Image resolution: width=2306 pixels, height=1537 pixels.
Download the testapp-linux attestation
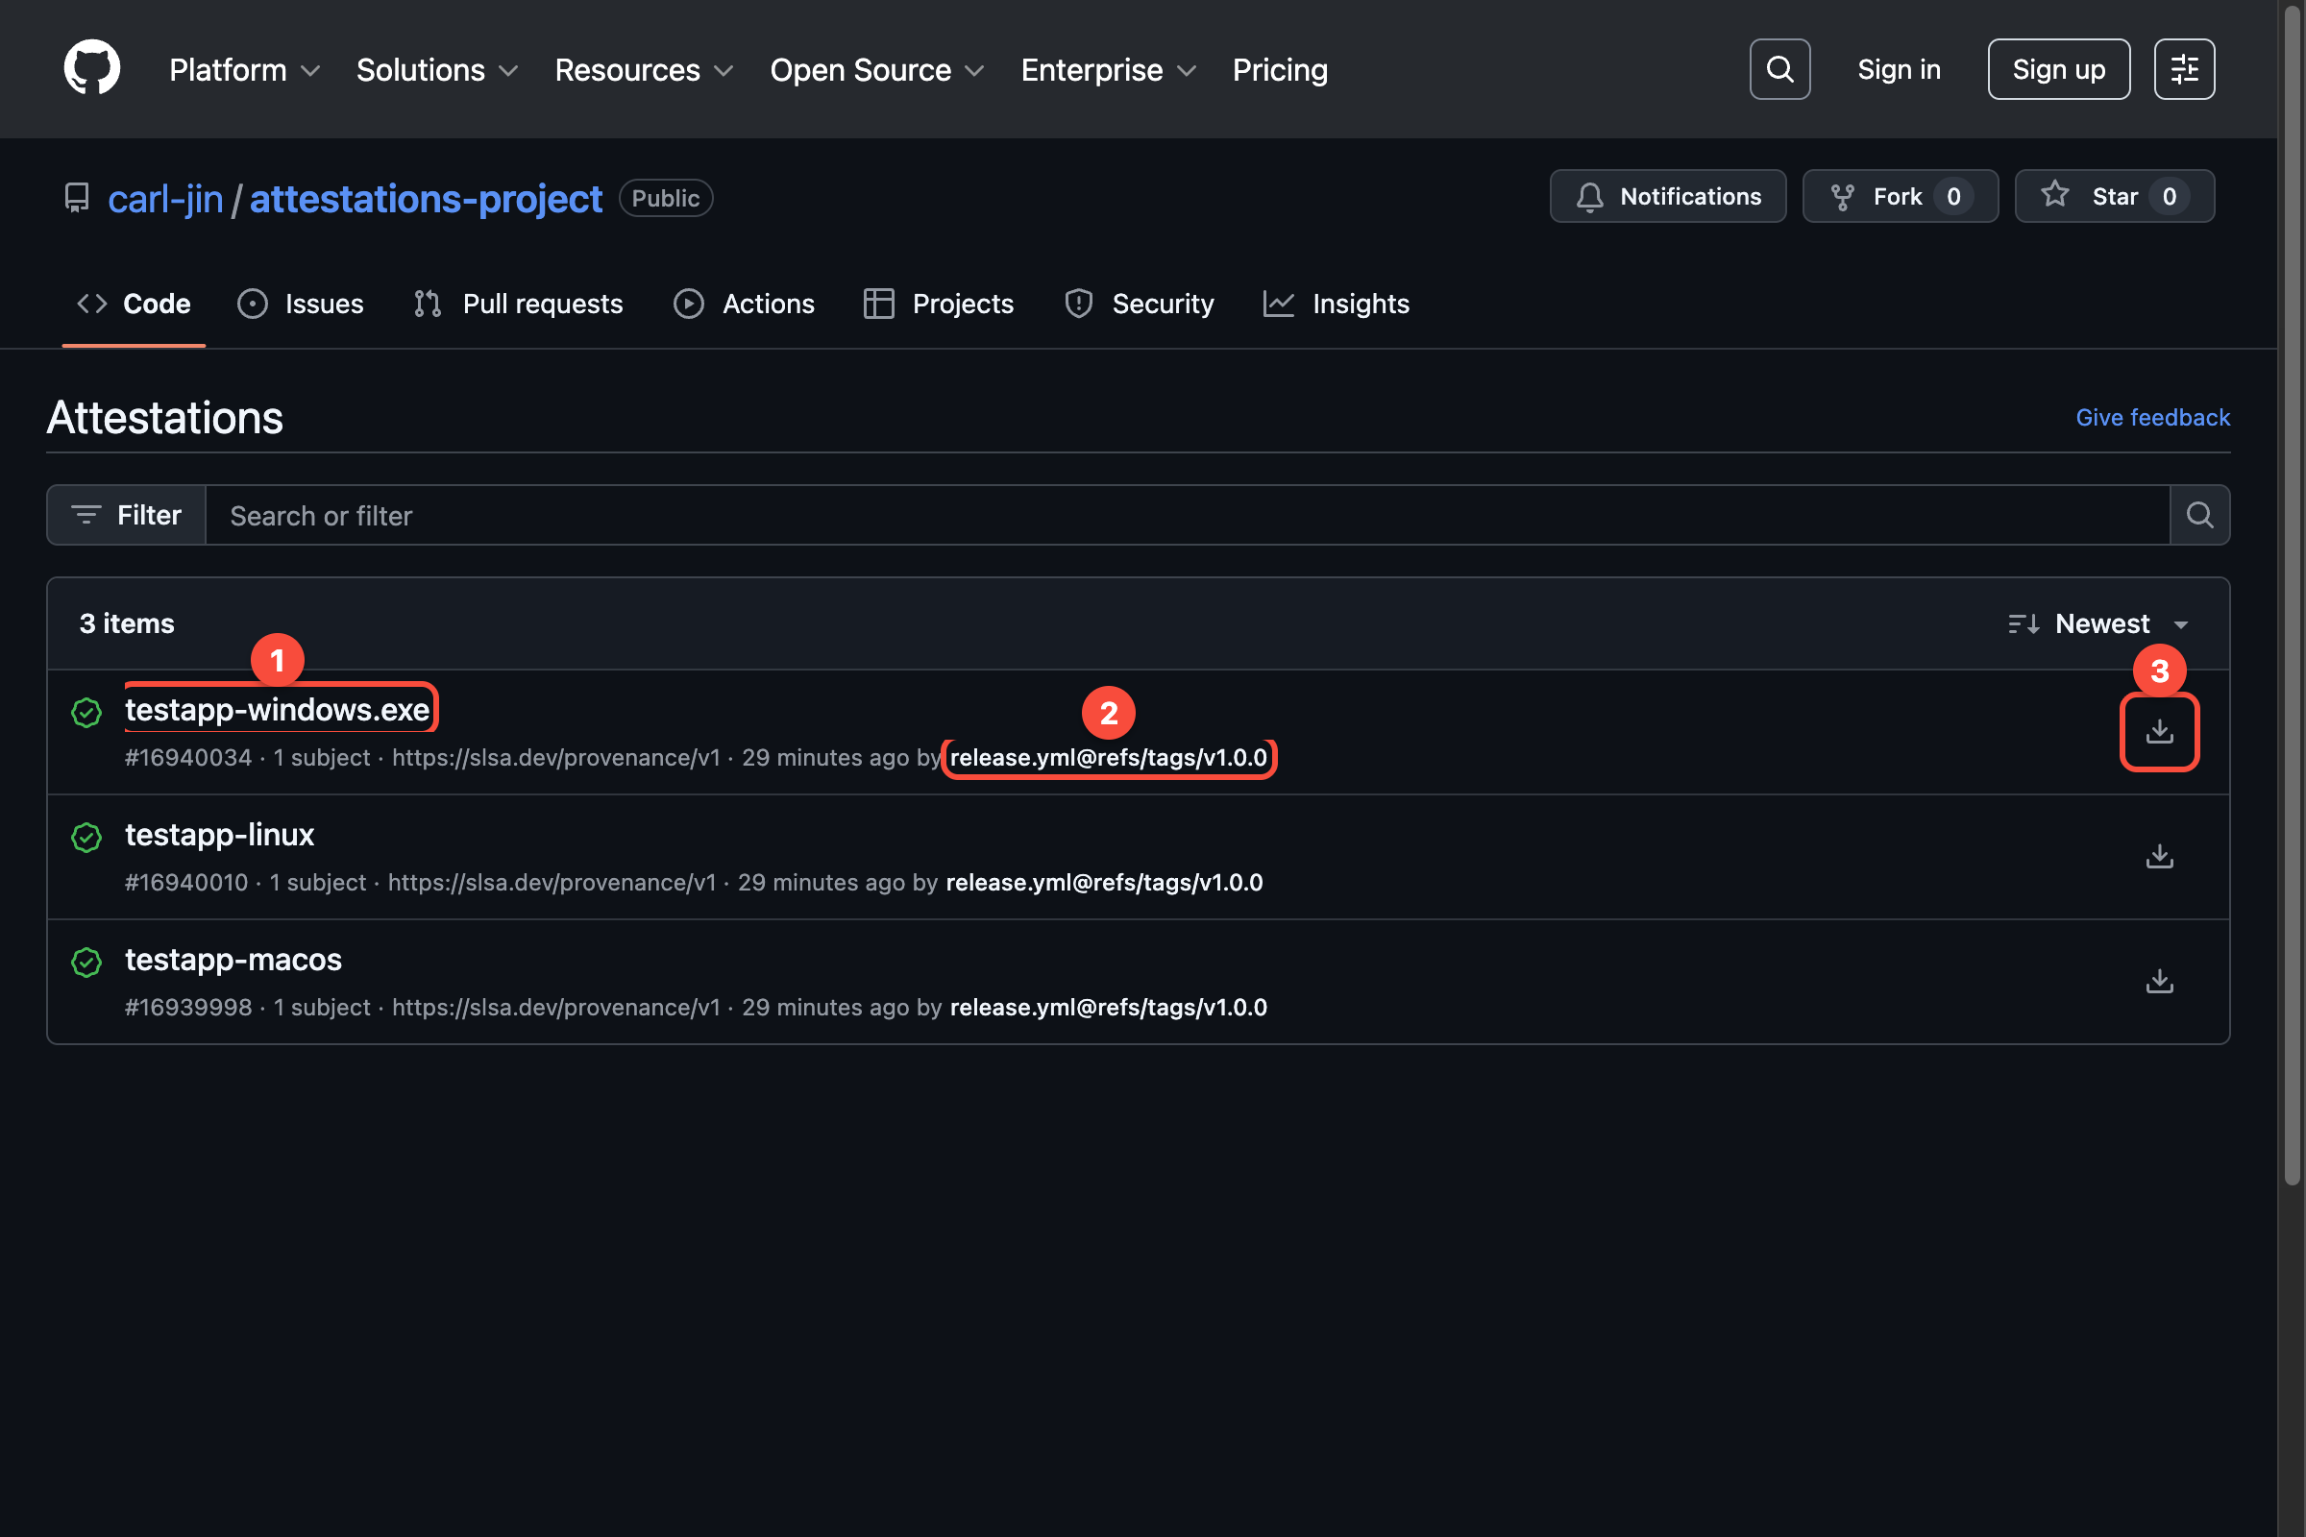2158,856
